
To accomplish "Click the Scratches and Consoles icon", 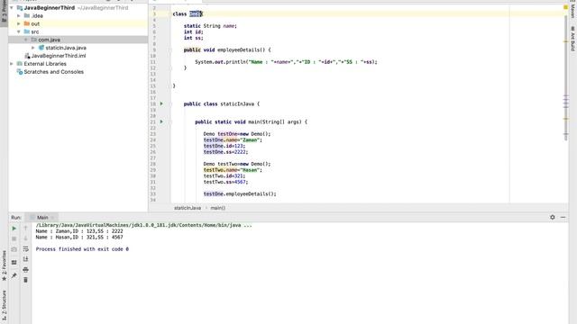I will tap(20, 72).
